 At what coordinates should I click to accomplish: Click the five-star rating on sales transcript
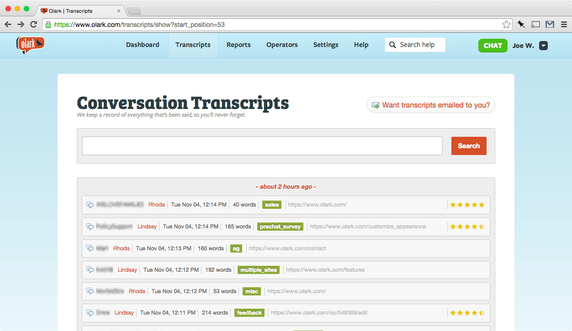pyautogui.click(x=467, y=205)
